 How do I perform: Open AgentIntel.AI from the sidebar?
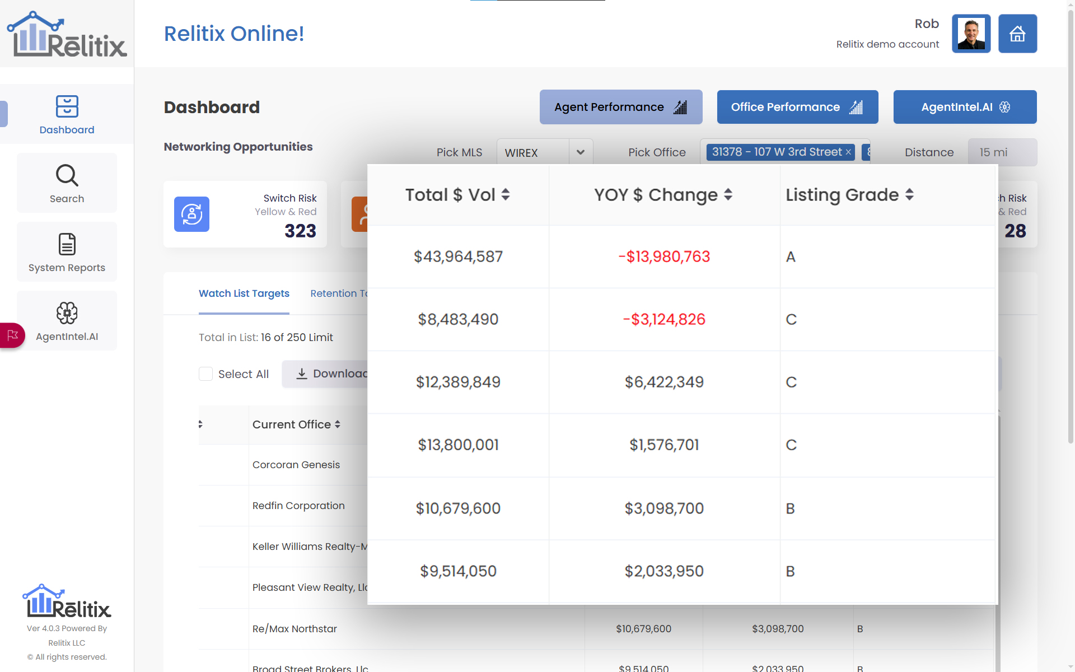click(x=67, y=320)
